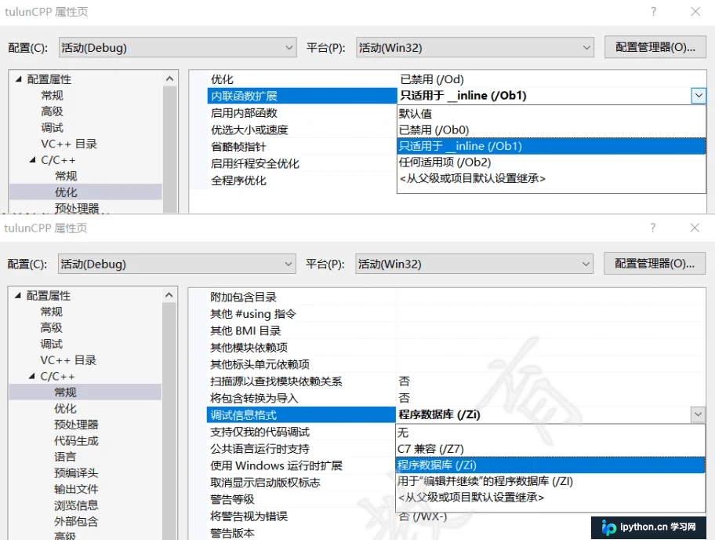Click the 扫描源以查找模块依赖关系 row
Screen dimensions: 715x540
pyautogui.click(x=456, y=381)
